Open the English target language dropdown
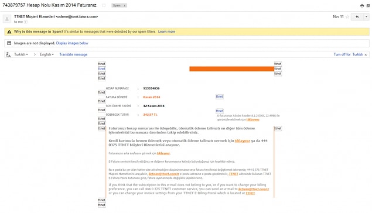372x213 pixels. 46,54
